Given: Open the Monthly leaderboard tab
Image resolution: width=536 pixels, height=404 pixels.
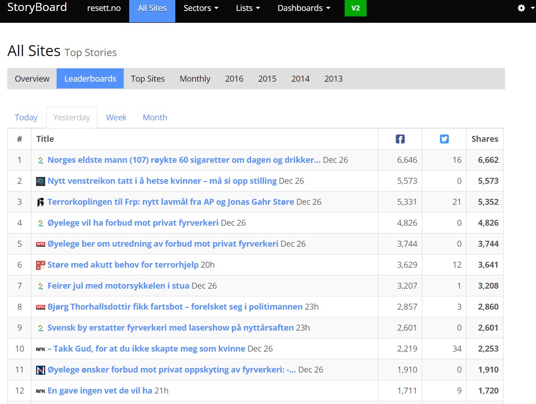Looking at the screenshot, I should (x=195, y=78).
